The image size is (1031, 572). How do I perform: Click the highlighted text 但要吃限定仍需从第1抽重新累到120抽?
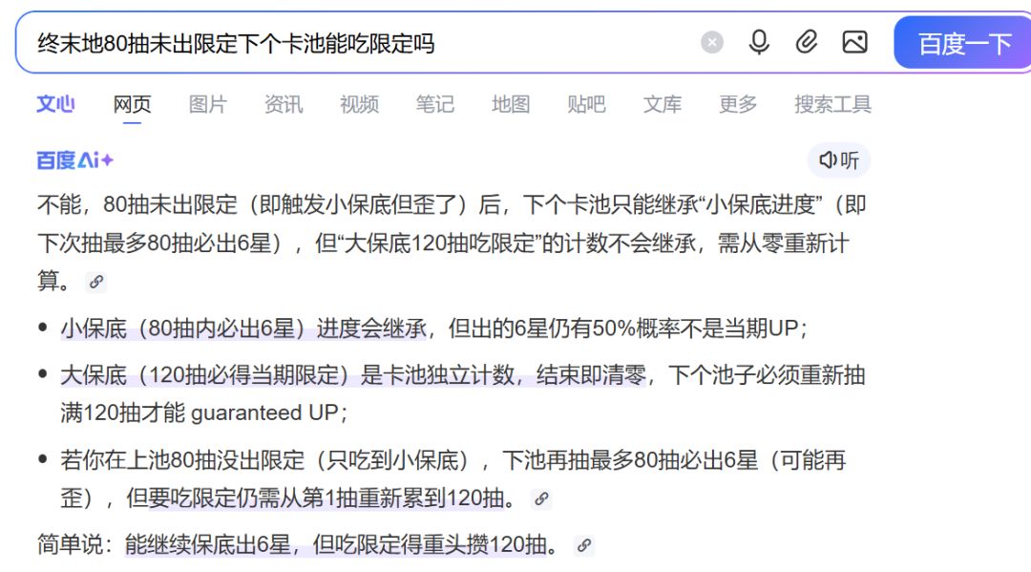[x=315, y=498]
